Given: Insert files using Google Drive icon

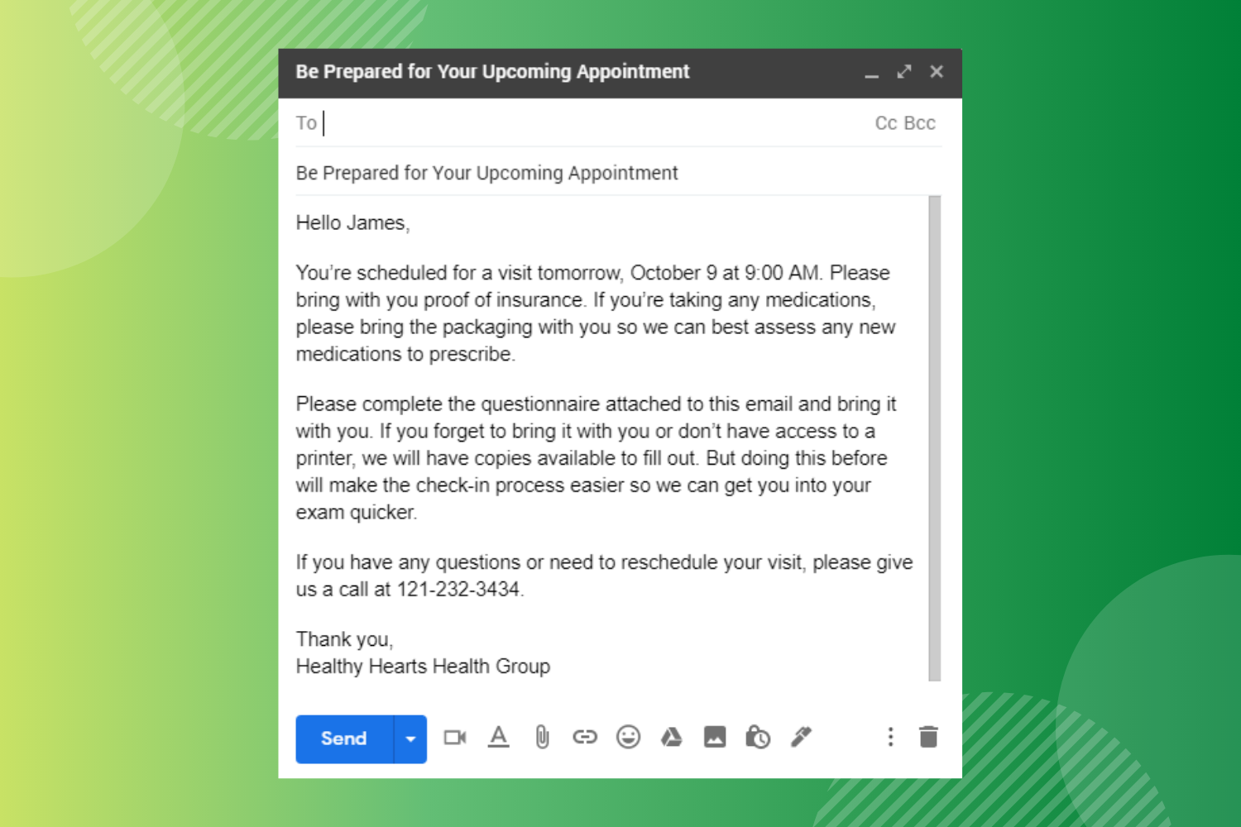Looking at the screenshot, I should (x=672, y=737).
